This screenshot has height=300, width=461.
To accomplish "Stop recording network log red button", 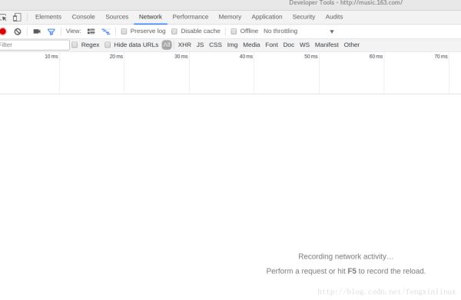I will coord(2,31).
